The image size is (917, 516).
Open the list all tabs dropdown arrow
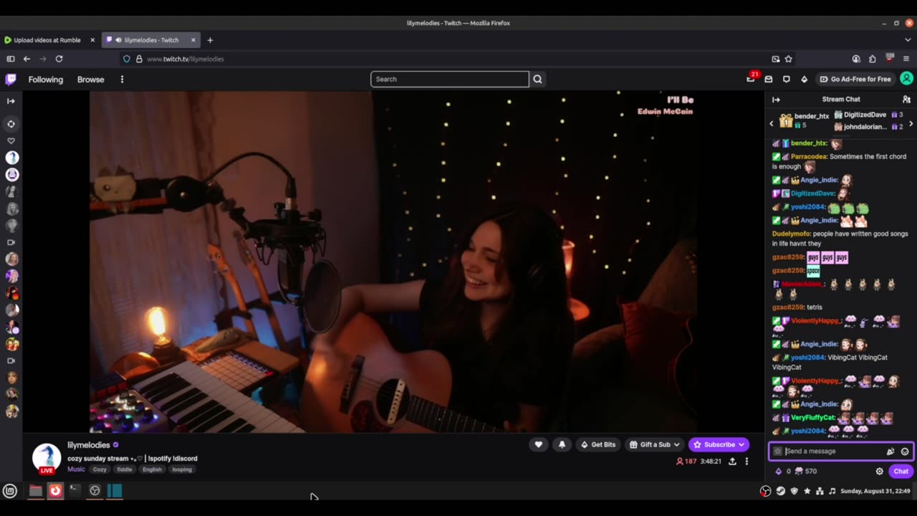[x=908, y=40]
